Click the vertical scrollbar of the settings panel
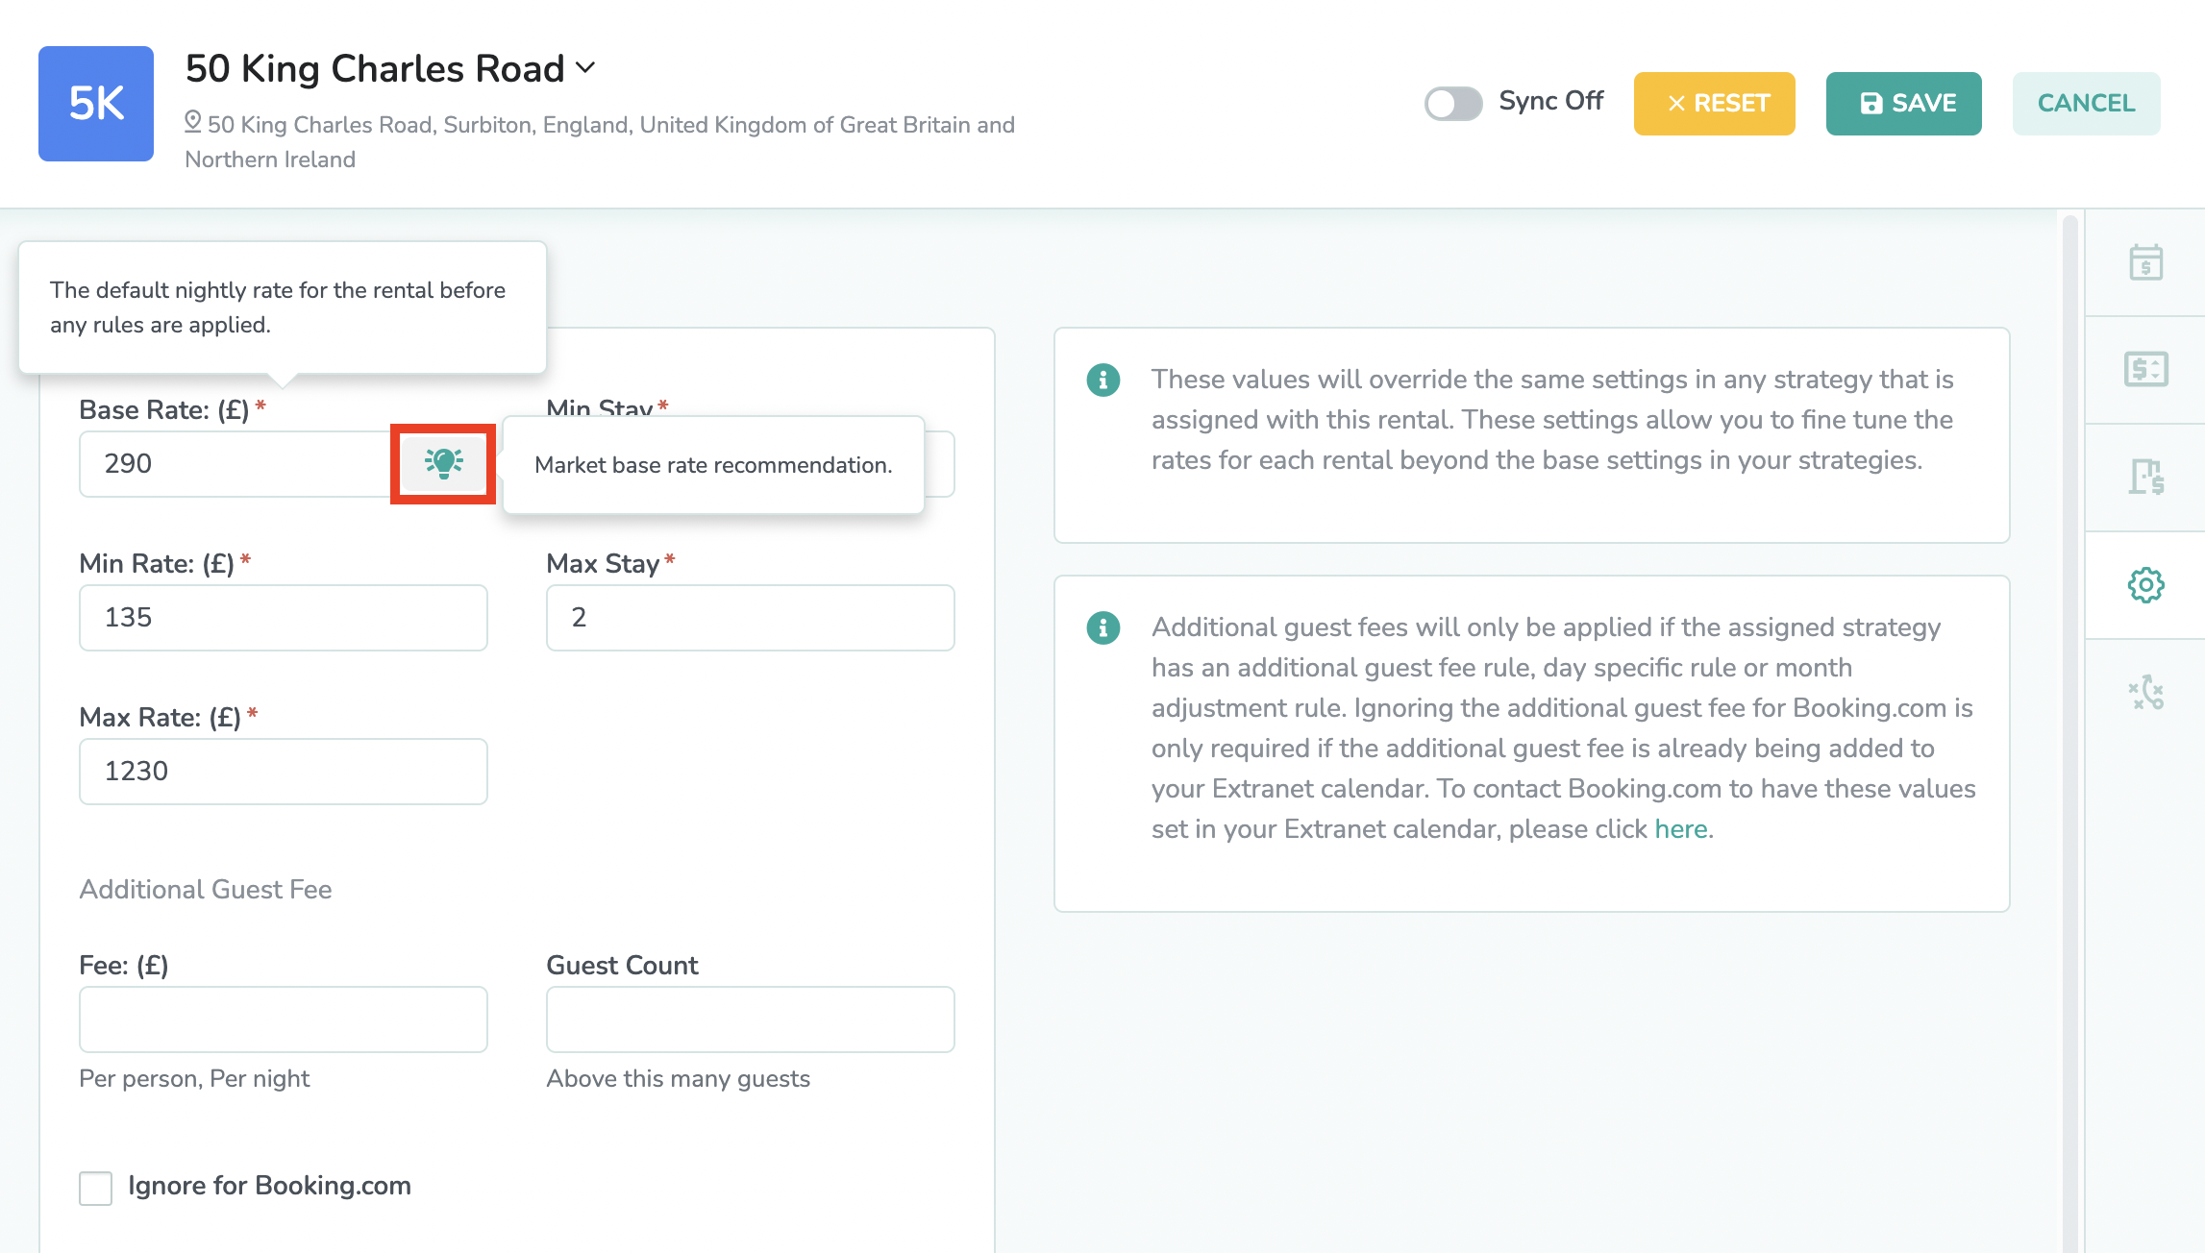Viewport: 2205px width, 1253px height. tap(2069, 730)
